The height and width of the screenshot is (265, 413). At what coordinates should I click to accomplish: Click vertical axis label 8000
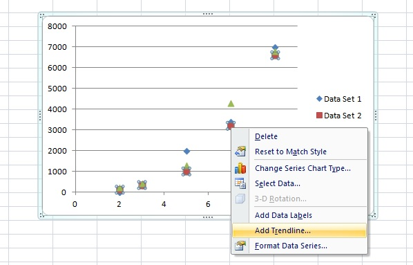[57, 26]
